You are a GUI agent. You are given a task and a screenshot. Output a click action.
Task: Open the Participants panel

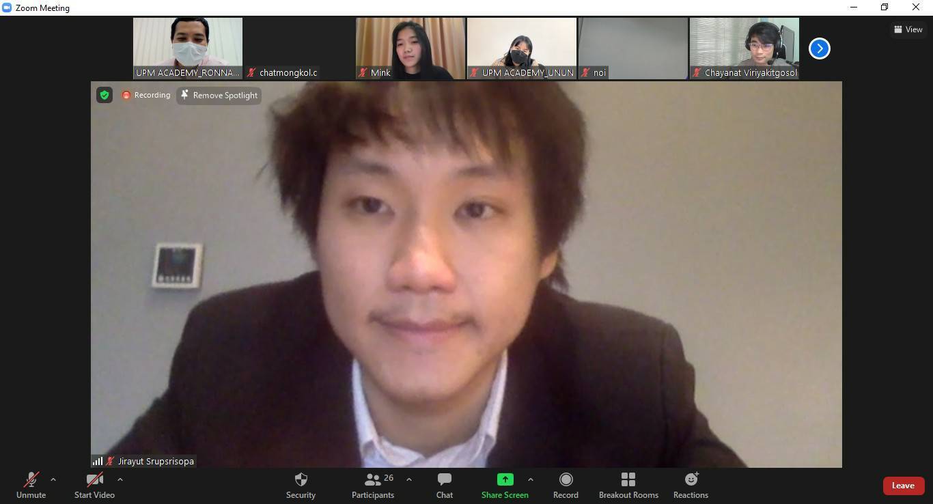[x=373, y=486]
